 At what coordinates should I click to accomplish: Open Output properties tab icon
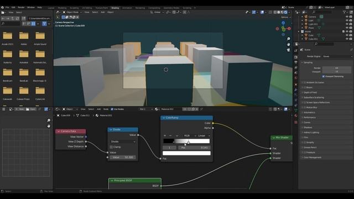(x=296, y=62)
